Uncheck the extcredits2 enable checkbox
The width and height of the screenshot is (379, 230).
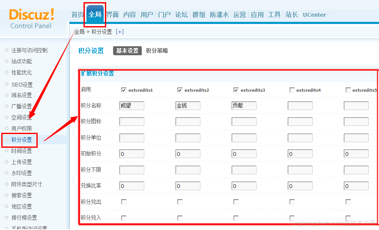pyautogui.click(x=180, y=90)
